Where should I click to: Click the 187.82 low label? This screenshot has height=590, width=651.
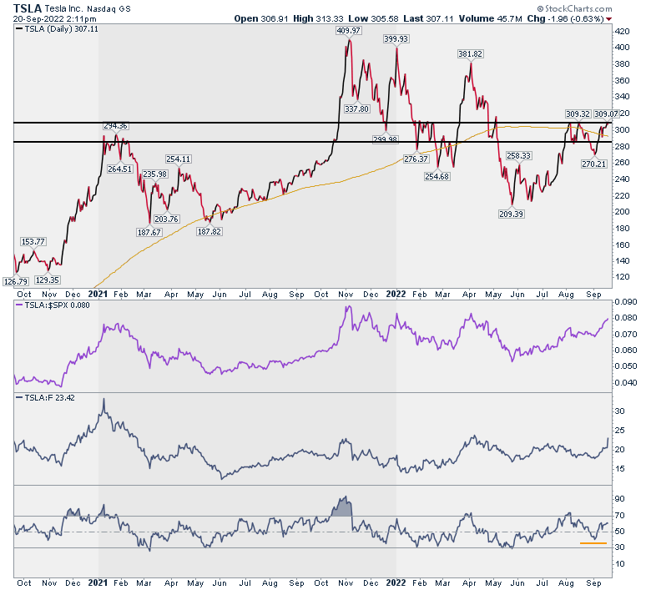click(x=209, y=232)
